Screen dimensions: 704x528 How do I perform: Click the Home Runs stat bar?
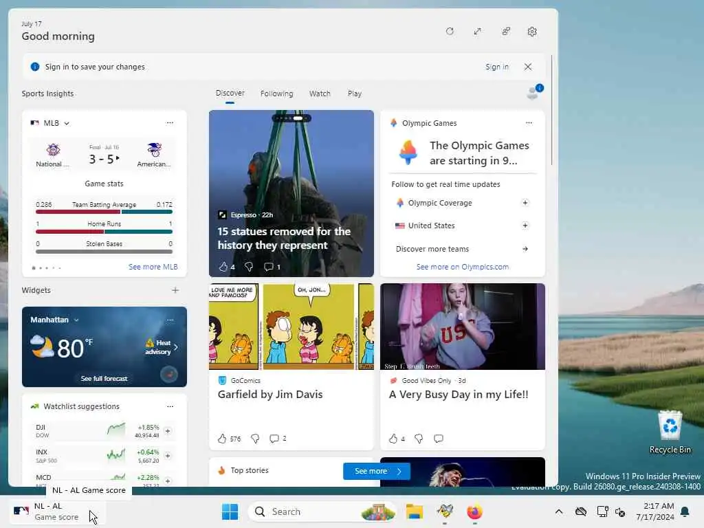[104, 232]
